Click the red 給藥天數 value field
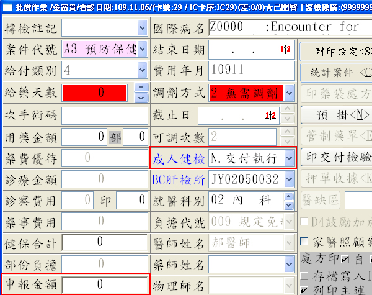Image resolution: width=372 pixels, height=295 pixels. pyautogui.click(x=98, y=93)
